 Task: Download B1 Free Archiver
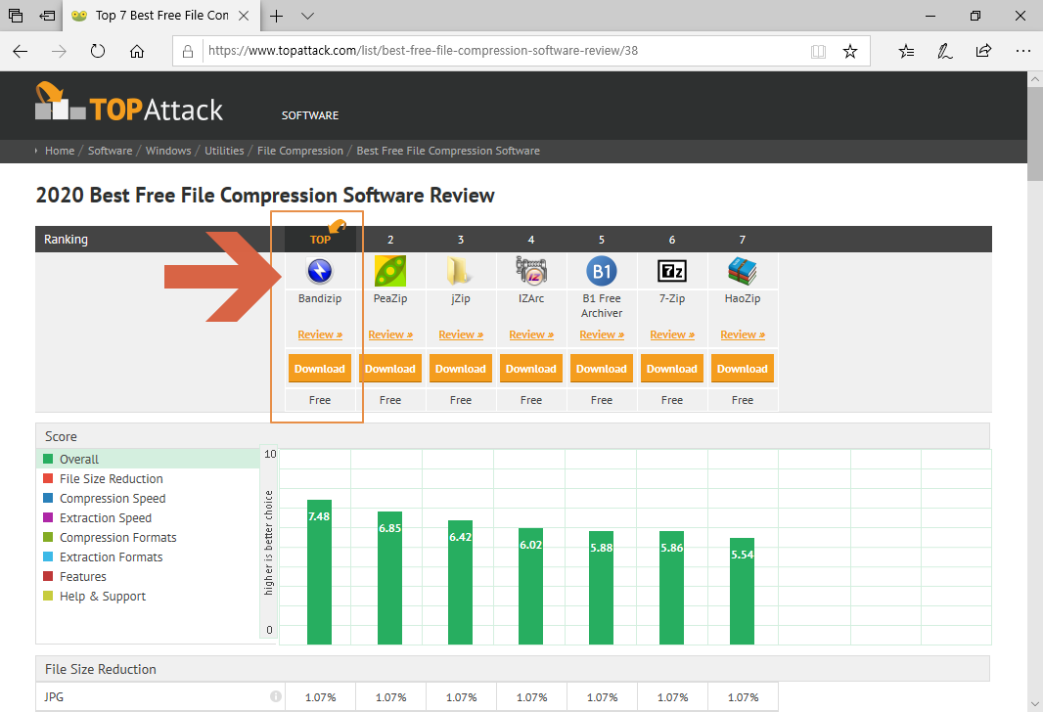click(x=602, y=369)
